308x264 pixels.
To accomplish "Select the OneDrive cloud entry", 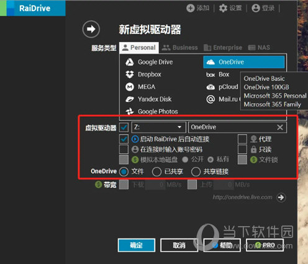I will point(244,62).
